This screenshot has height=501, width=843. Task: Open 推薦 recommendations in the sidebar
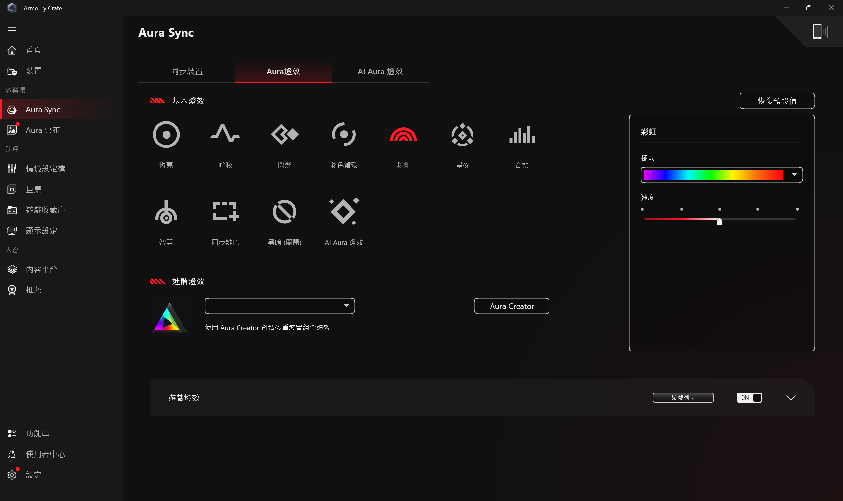(x=61, y=290)
